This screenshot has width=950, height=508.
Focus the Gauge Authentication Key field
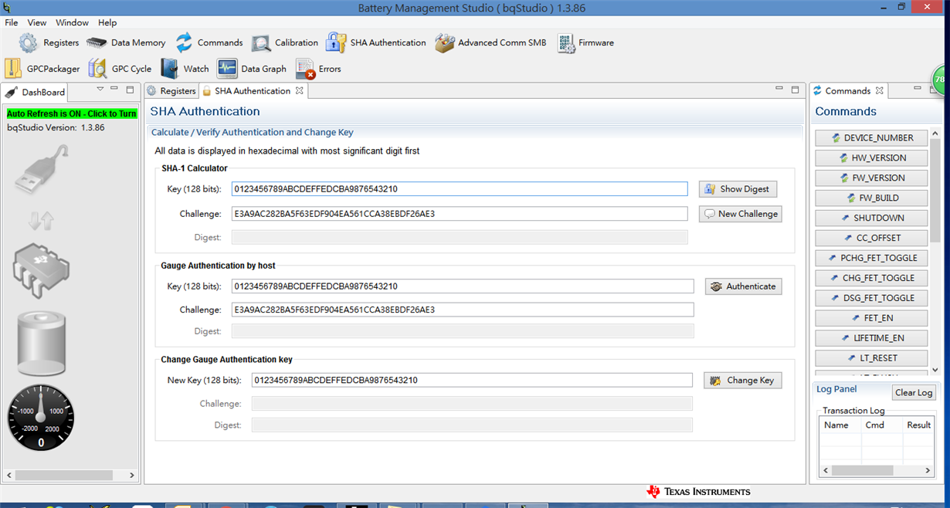coord(463,286)
